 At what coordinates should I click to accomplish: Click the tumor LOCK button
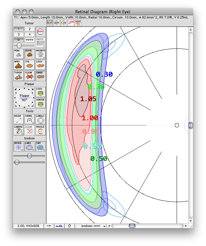point(41,65)
